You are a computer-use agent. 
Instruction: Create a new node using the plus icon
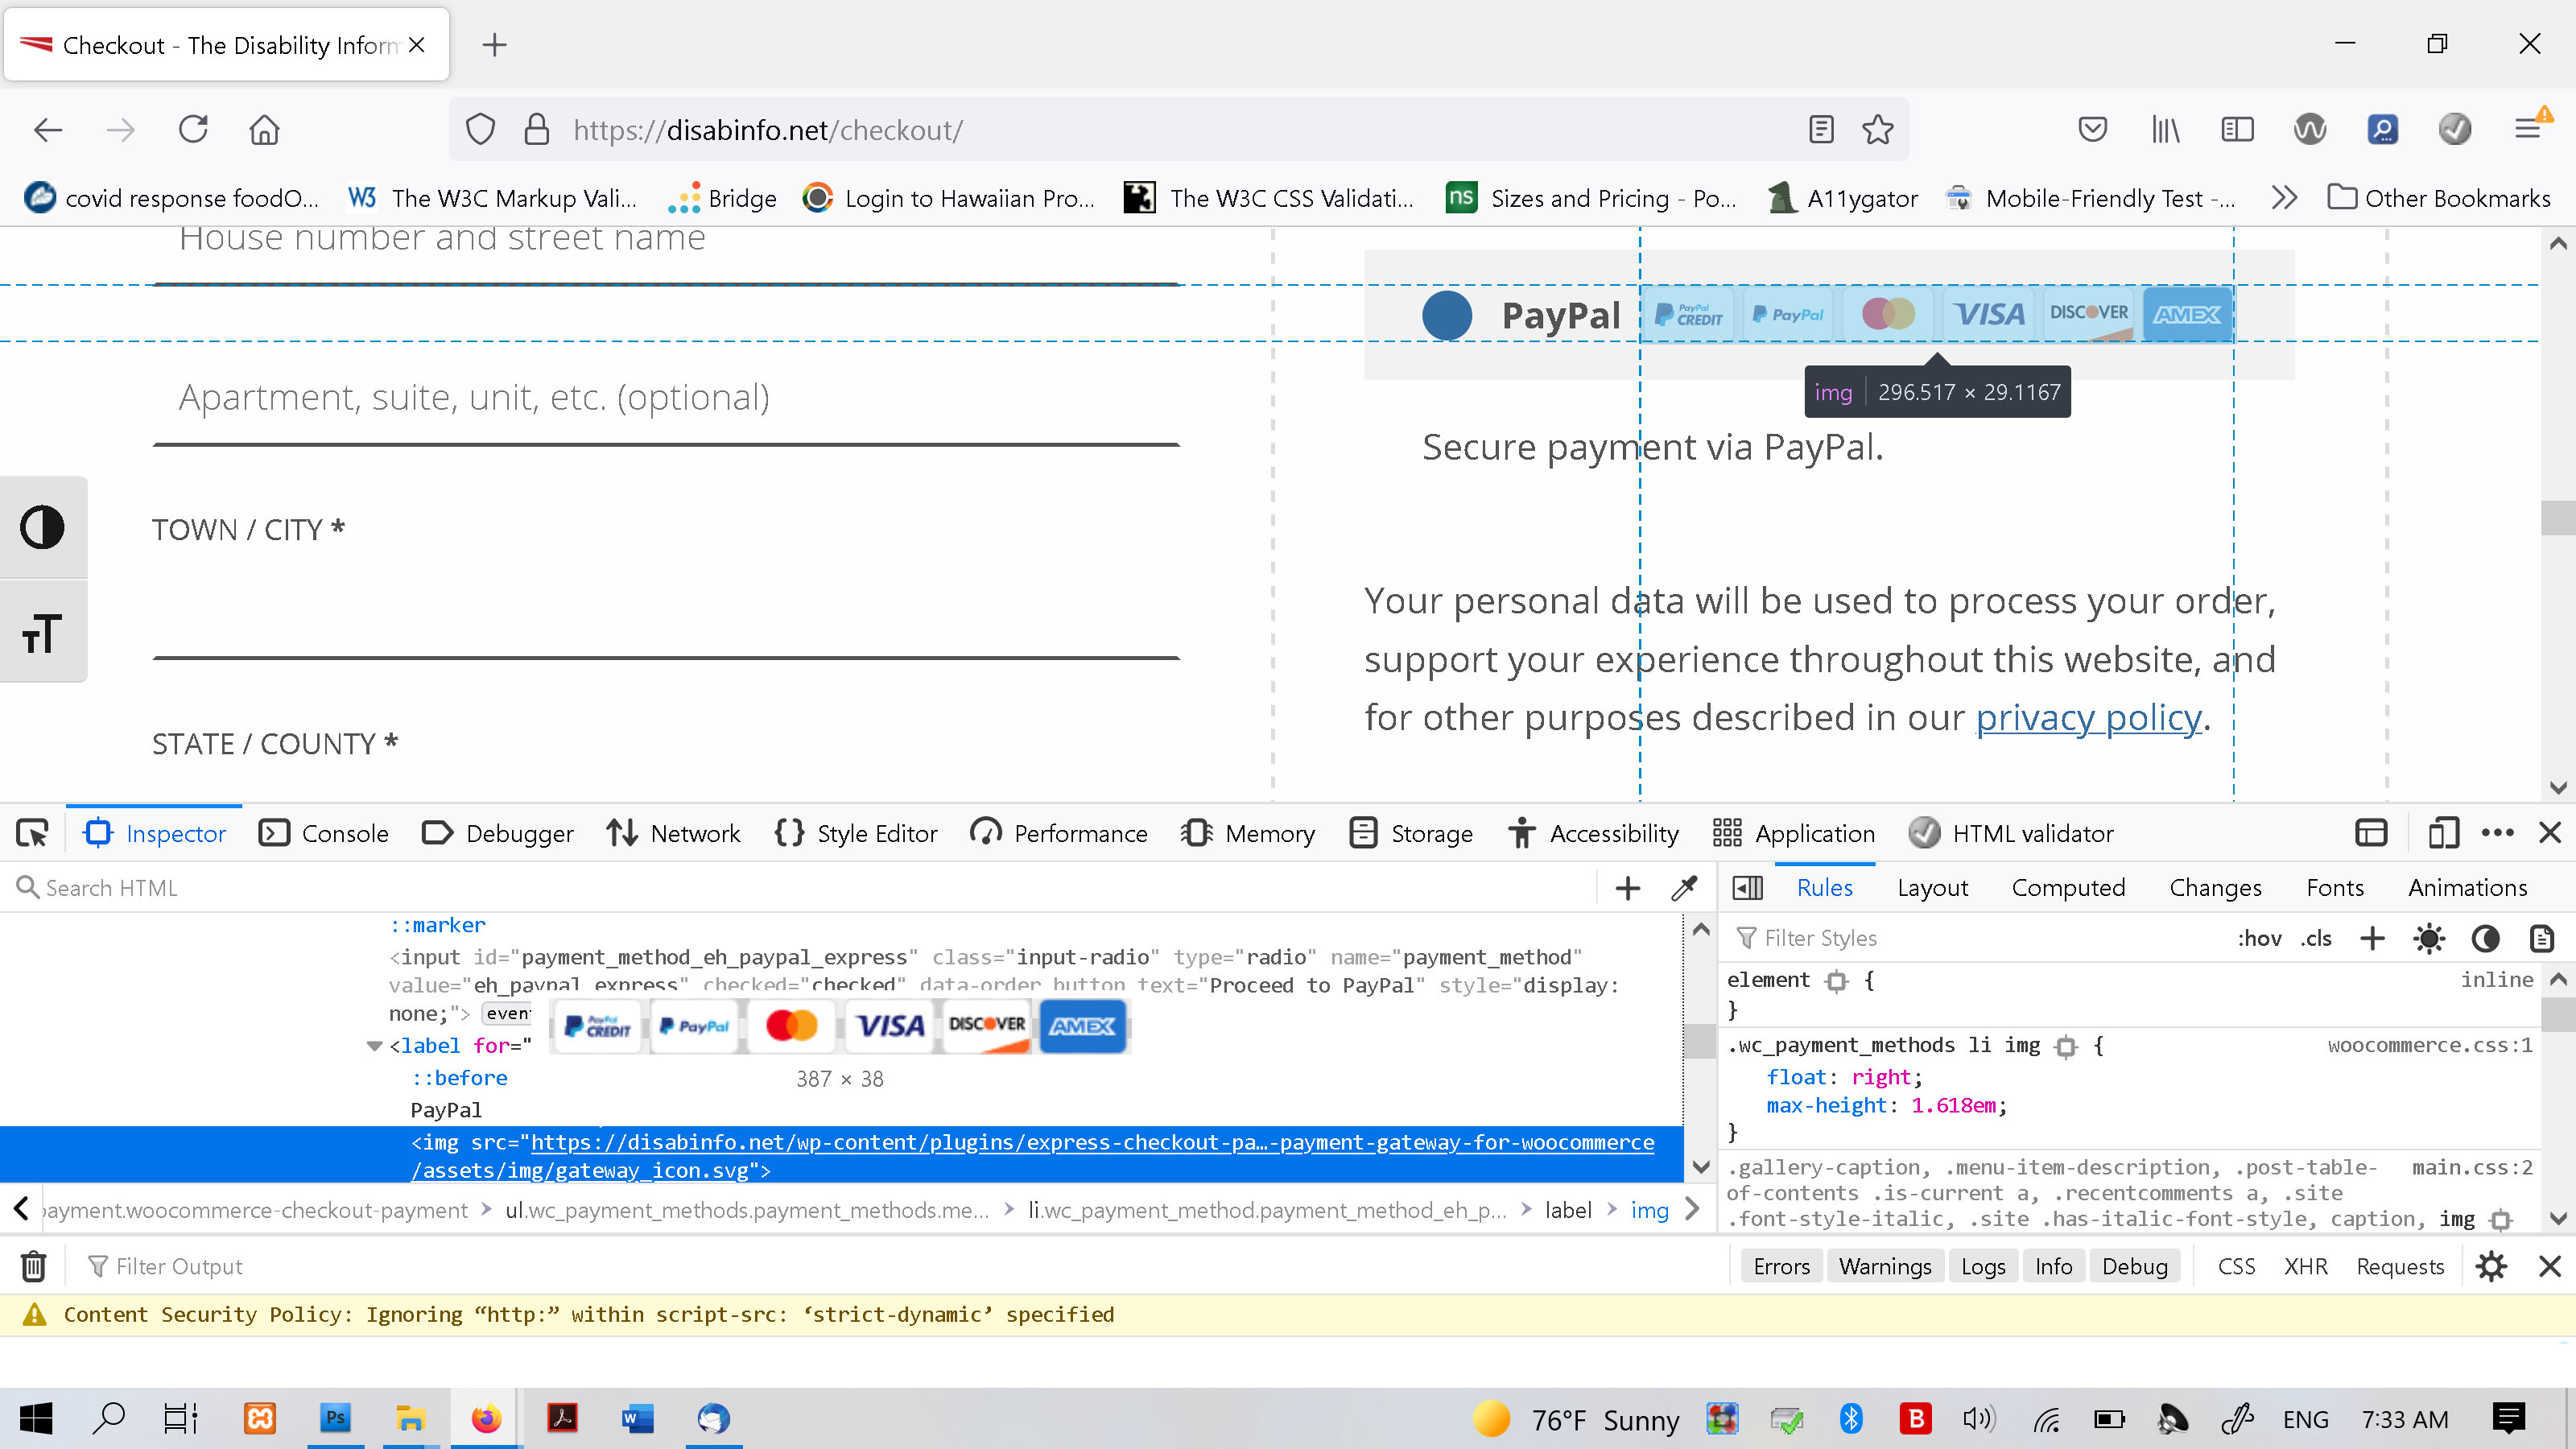(1627, 887)
